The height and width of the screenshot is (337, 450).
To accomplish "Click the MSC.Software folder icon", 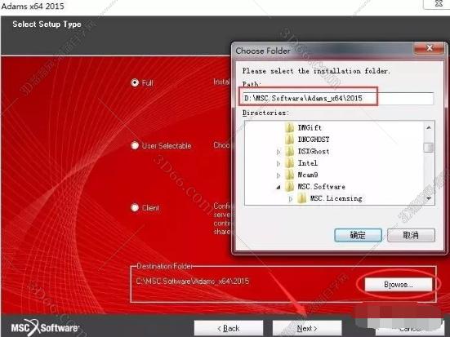I will [290, 187].
